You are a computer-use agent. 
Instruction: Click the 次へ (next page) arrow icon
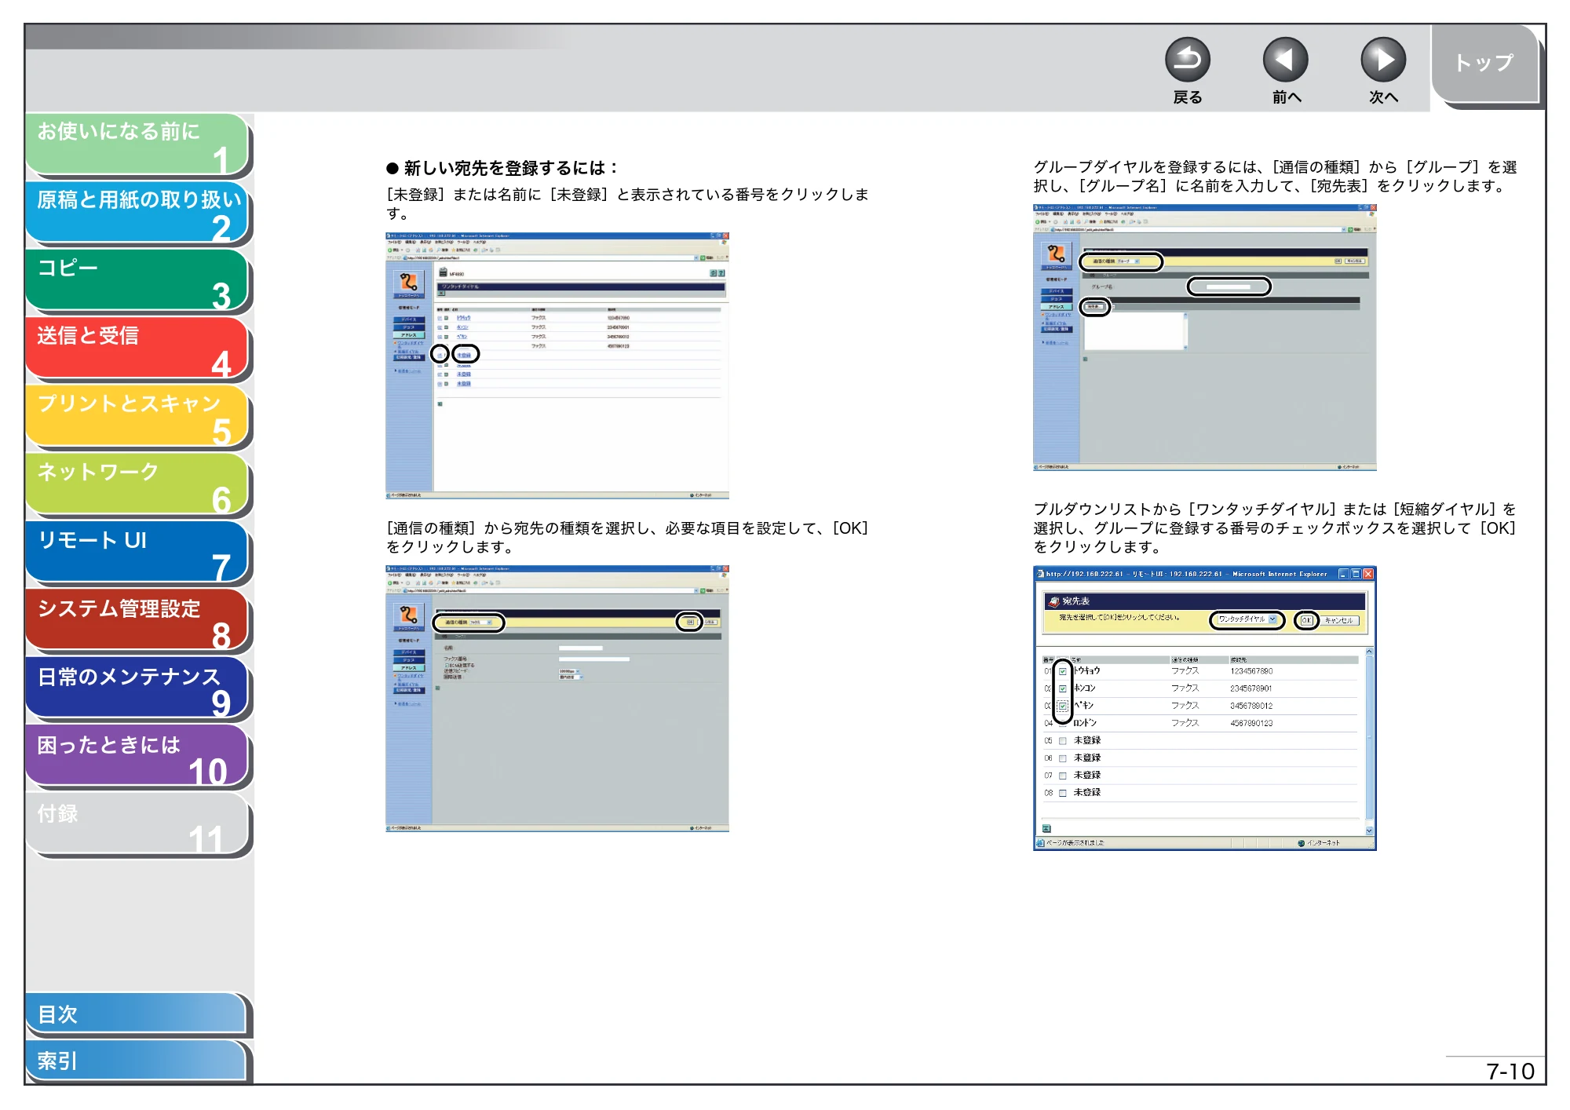click(1382, 60)
